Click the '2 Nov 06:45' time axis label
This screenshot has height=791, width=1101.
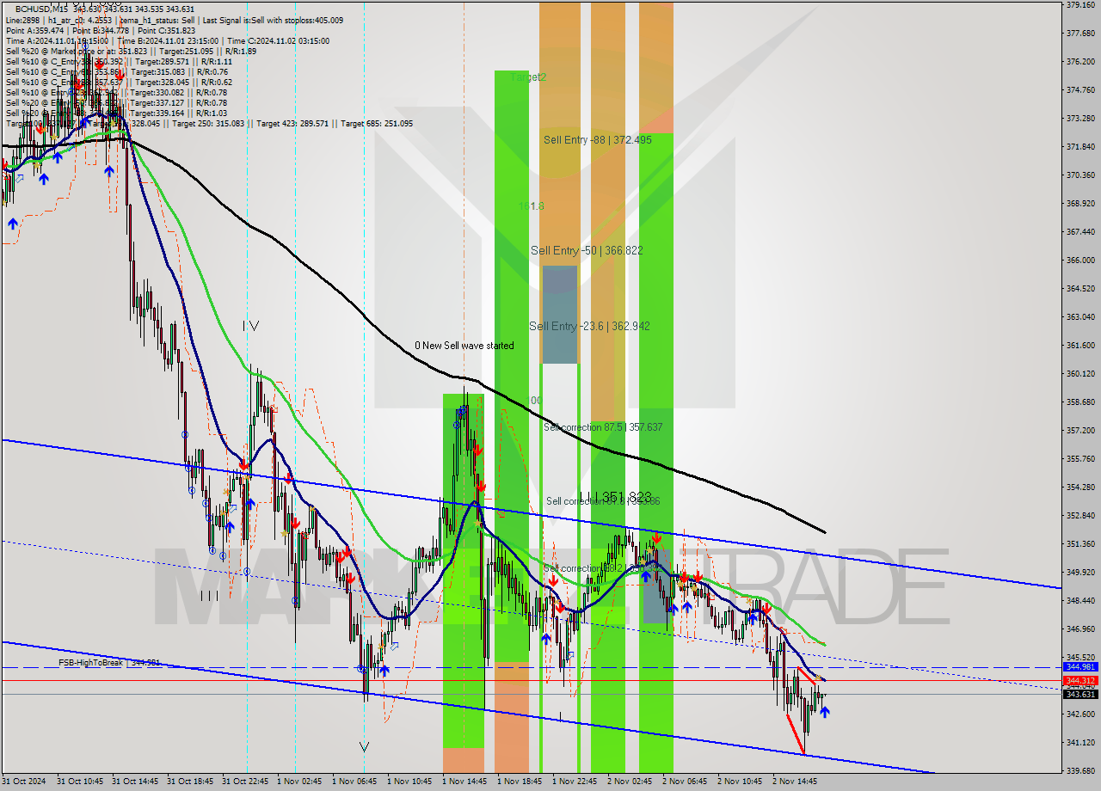click(x=685, y=782)
